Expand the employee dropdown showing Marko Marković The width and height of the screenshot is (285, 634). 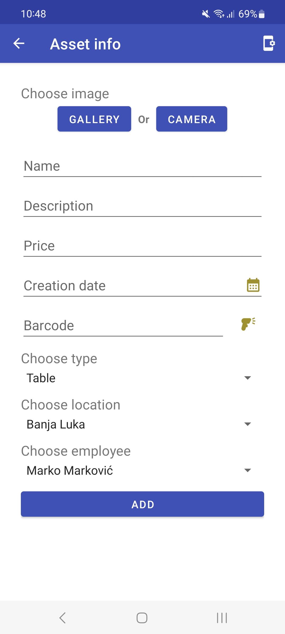click(x=139, y=470)
